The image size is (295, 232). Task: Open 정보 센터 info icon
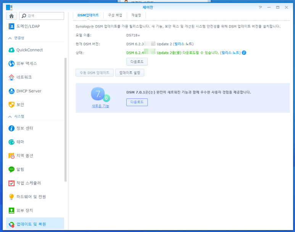coord(11,128)
